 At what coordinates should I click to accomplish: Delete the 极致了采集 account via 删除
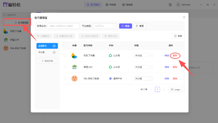pyautogui.click(x=175, y=56)
